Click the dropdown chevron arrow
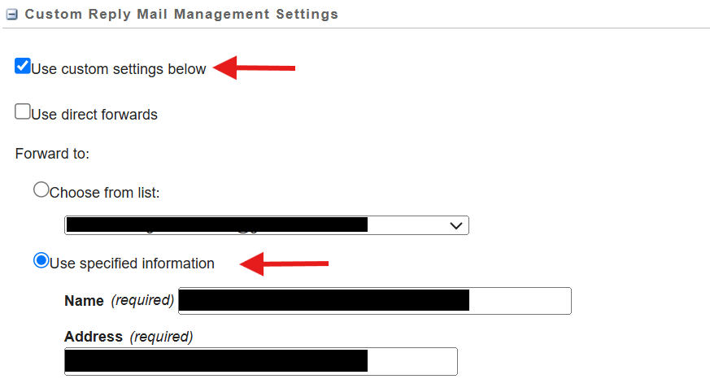This screenshot has width=710, height=379. (x=456, y=225)
